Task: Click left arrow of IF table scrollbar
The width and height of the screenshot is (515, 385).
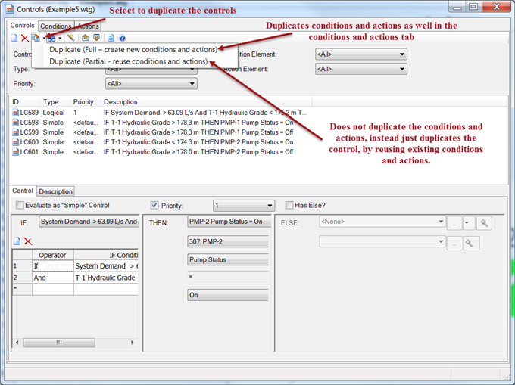Action: click(17, 343)
